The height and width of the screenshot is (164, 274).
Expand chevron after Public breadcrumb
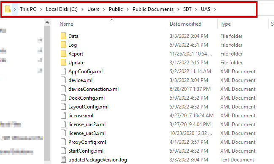pyautogui.click(x=128, y=9)
